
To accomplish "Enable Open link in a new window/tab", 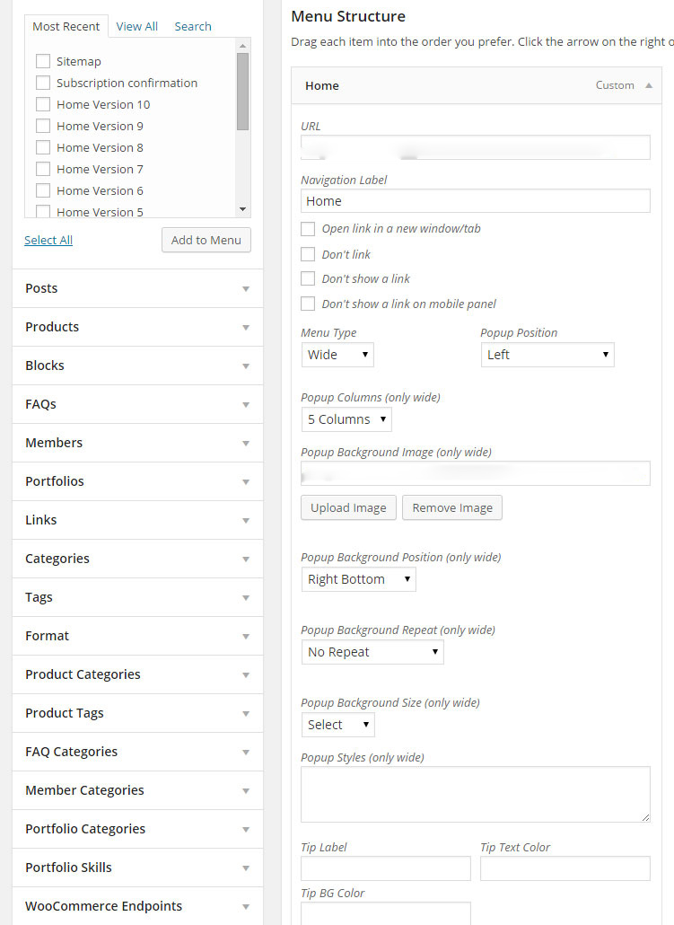I will pos(308,229).
